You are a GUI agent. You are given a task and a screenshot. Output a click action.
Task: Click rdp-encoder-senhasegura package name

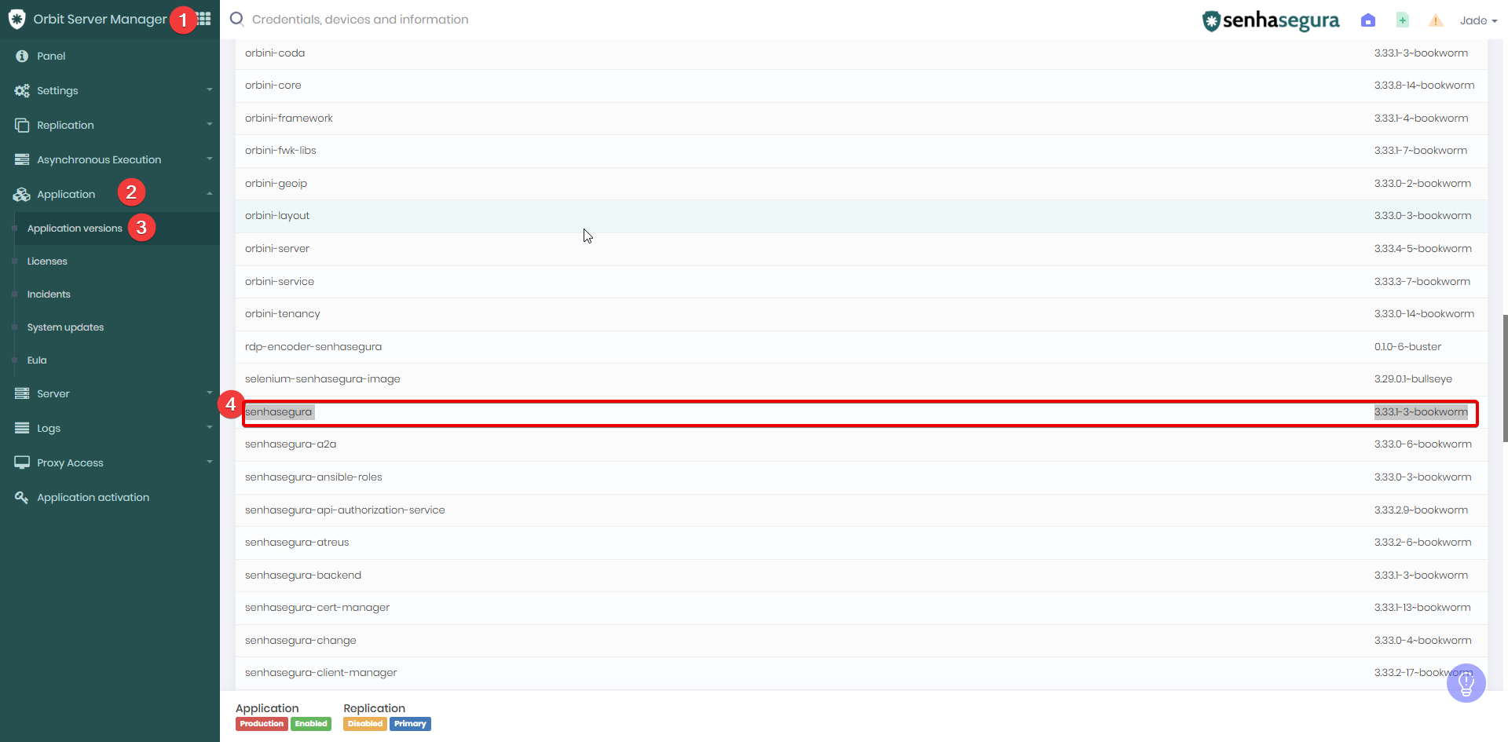pyautogui.click(x=313, y=347)
